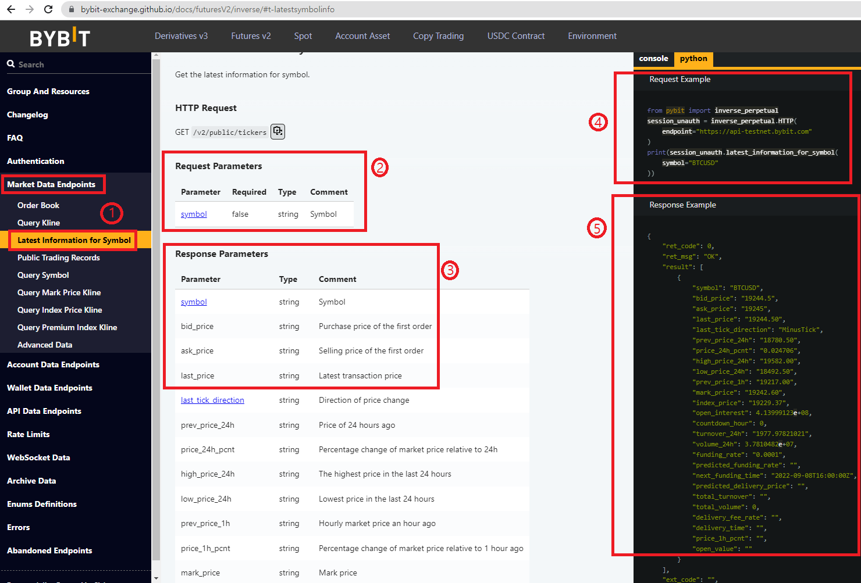Viewport: 861px width, 583px height.
Task: Open the Environment menu item
Action: [592, 36]
